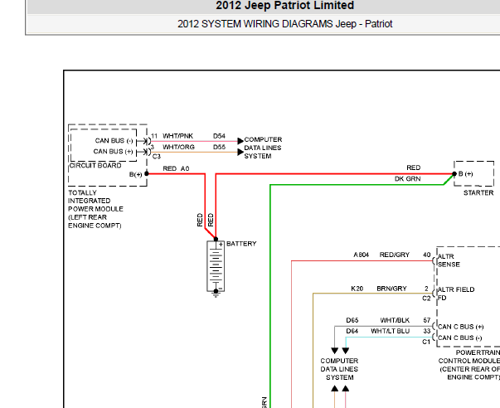Click the "D64" circuit code

pos(352,331)
